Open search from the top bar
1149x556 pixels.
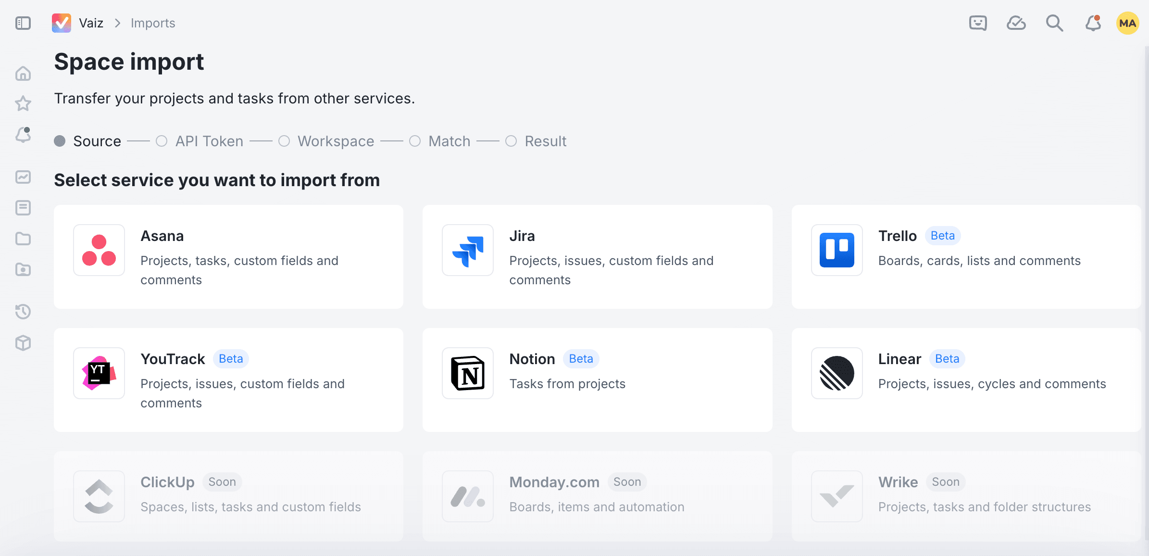point(1054,23)
